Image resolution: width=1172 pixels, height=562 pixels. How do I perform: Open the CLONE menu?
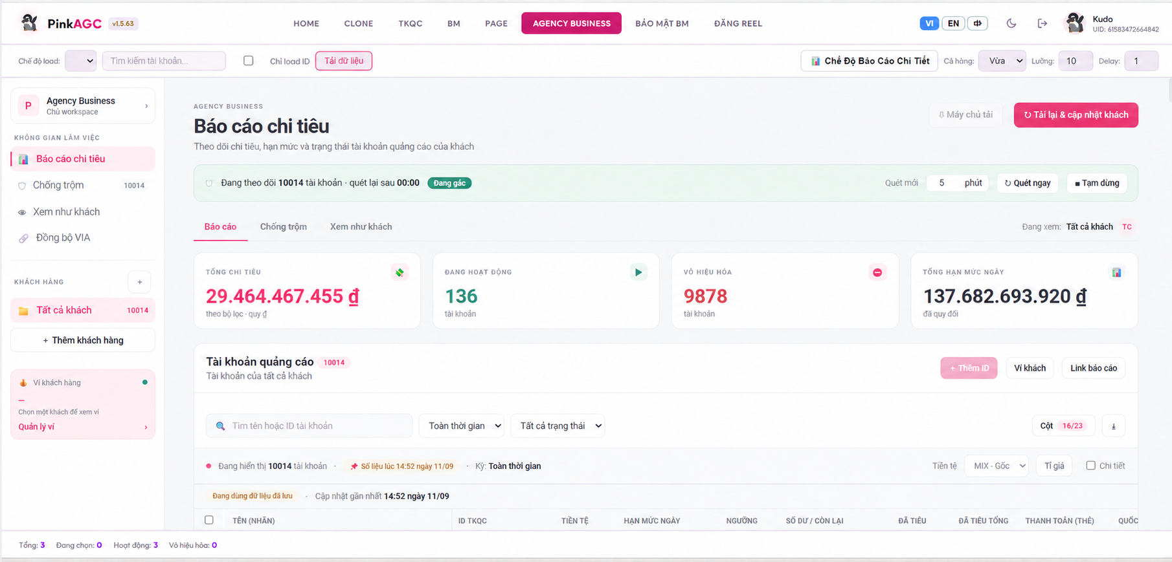coord(359,23)
